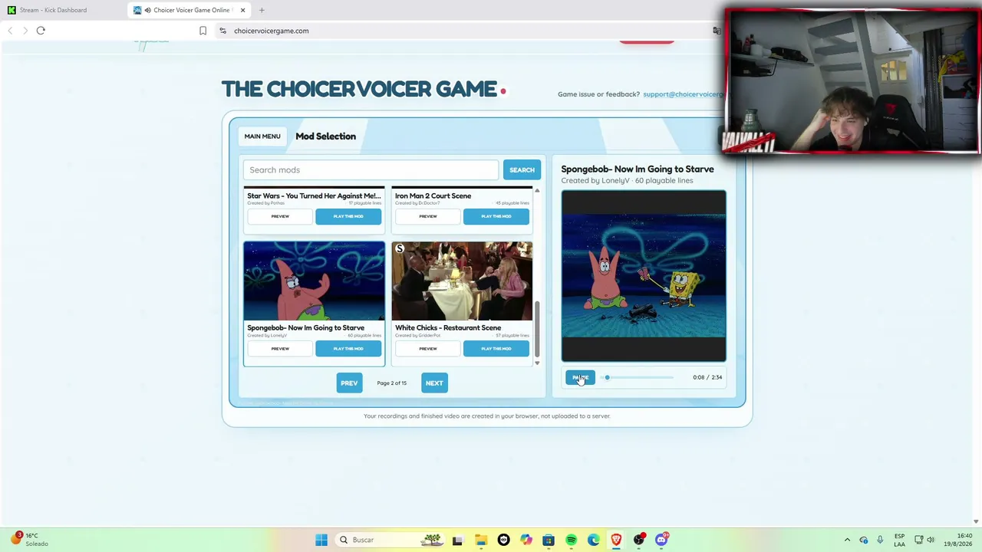Click the 'Iron Man 2 Court Scene' title

pyautogui.click(x=433, y=196)
